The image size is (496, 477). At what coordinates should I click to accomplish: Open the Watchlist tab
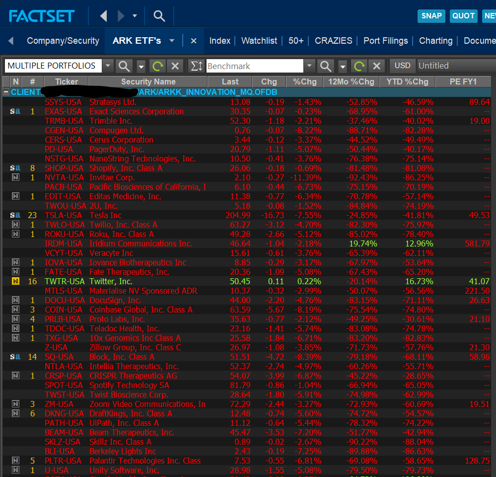coord(259,41)
